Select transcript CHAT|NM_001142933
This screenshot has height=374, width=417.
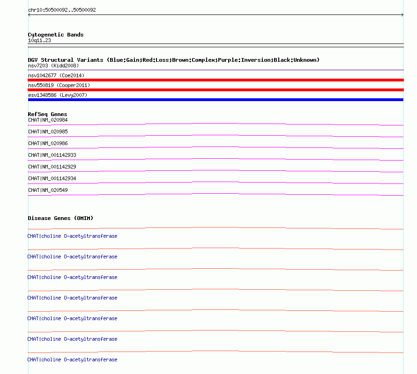point(52,155)
